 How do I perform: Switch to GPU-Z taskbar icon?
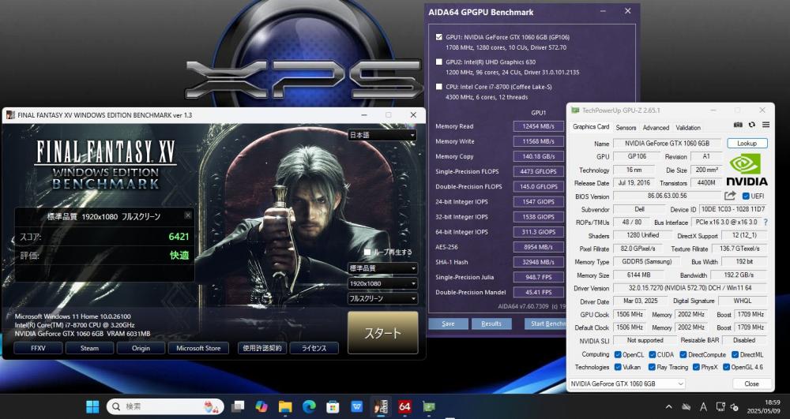[x=429, y=406]
